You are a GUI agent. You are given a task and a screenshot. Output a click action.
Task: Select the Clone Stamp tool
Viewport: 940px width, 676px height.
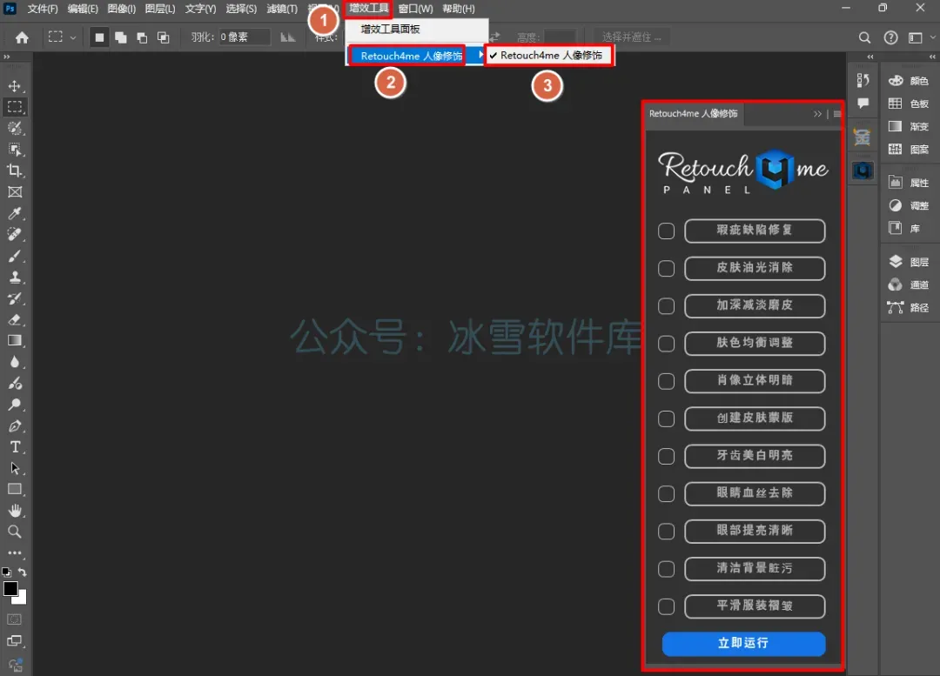[15, 277]
